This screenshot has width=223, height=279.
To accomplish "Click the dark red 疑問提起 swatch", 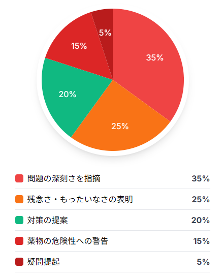I will [19, 262].
